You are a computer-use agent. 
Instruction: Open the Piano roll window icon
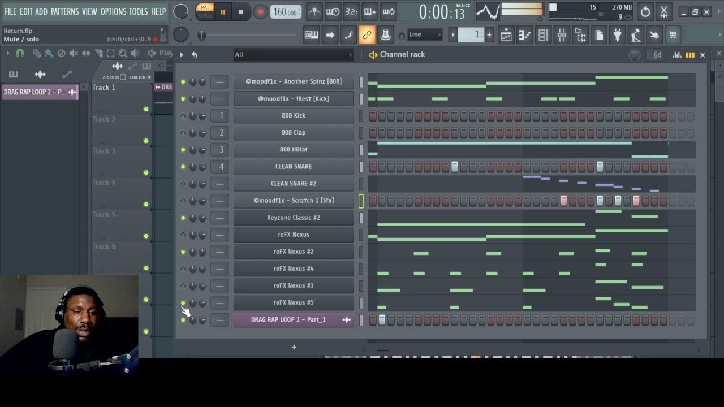point(525,35)
